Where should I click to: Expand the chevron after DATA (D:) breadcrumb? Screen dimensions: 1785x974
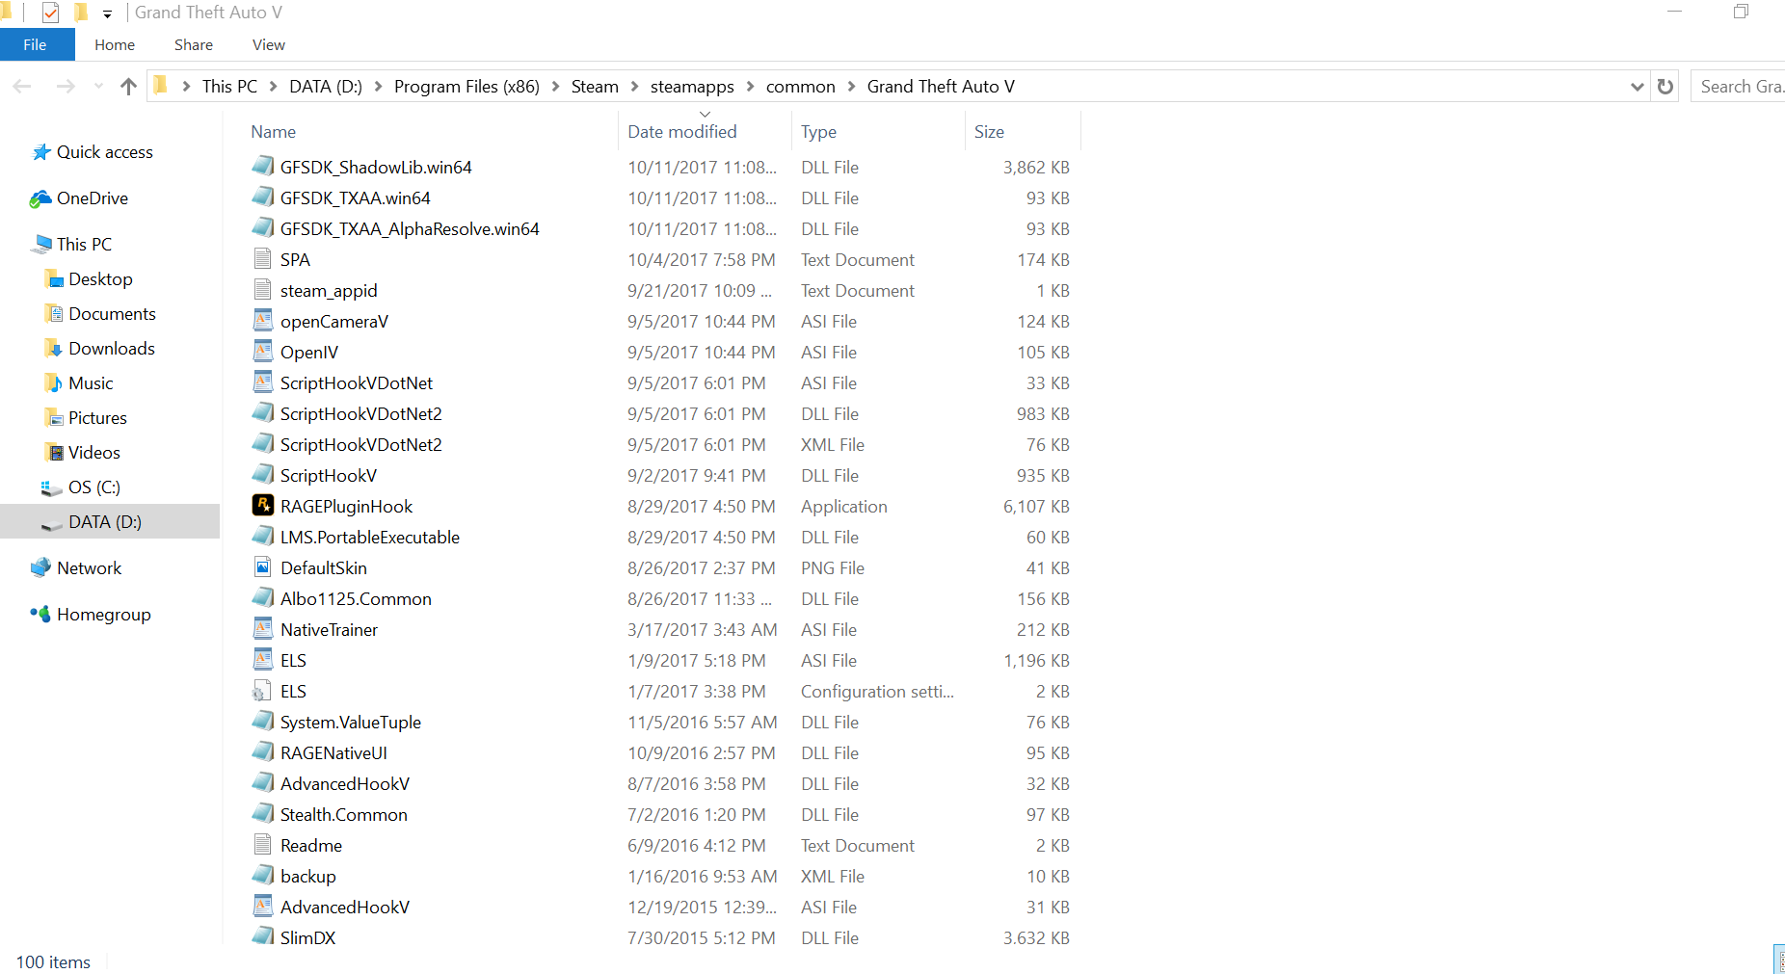(378, 87)
